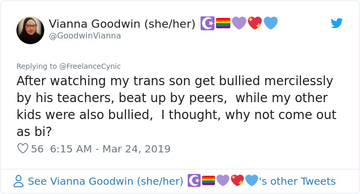360x194 pixels.
Task: Click the Vianna Goodwin (she/her) display name
Action: pyautogui.click(x=122, y=24)
